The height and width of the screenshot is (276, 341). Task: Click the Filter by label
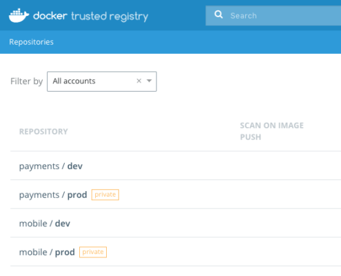click(27, 81)
